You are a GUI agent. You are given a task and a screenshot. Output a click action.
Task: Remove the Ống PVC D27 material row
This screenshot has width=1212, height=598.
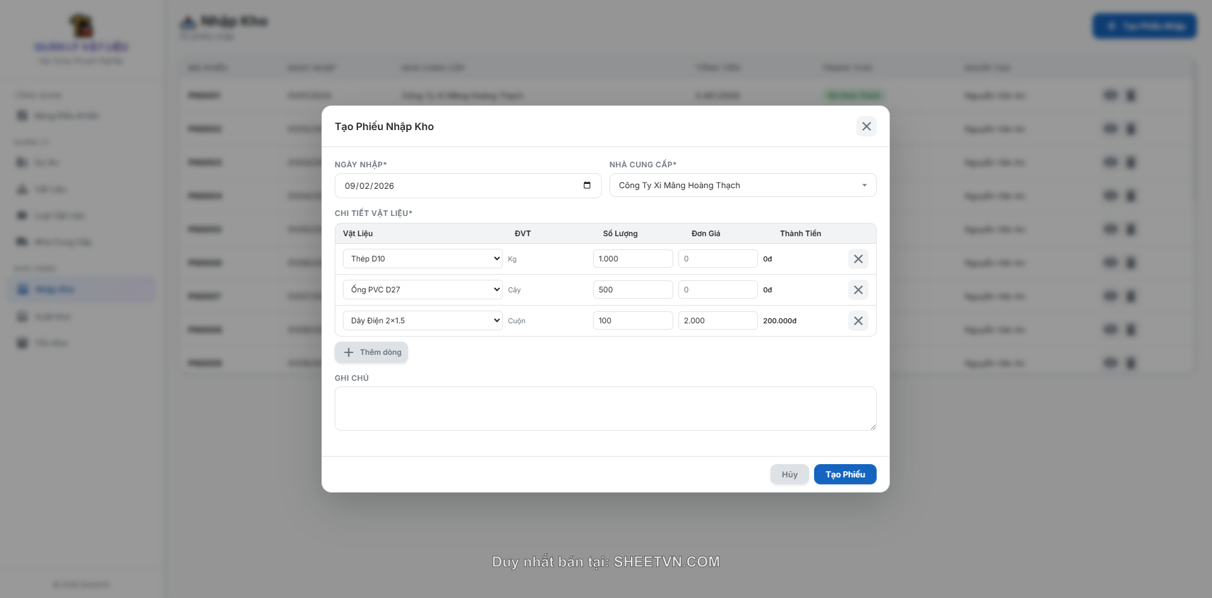(858, 290)
